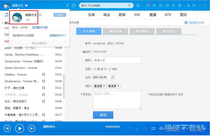
Task: Open the first 请选择 region dropdown
Action: [x=99, y=86]
